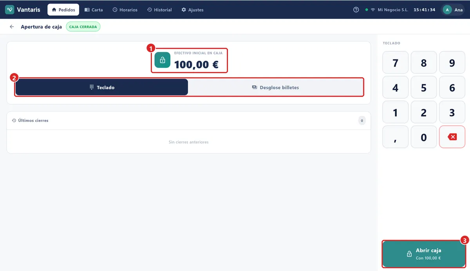The height and width of the screenshot is (271, 470).
Task: Switch to Desglose billetes mode
Action: tap(275, 87)
